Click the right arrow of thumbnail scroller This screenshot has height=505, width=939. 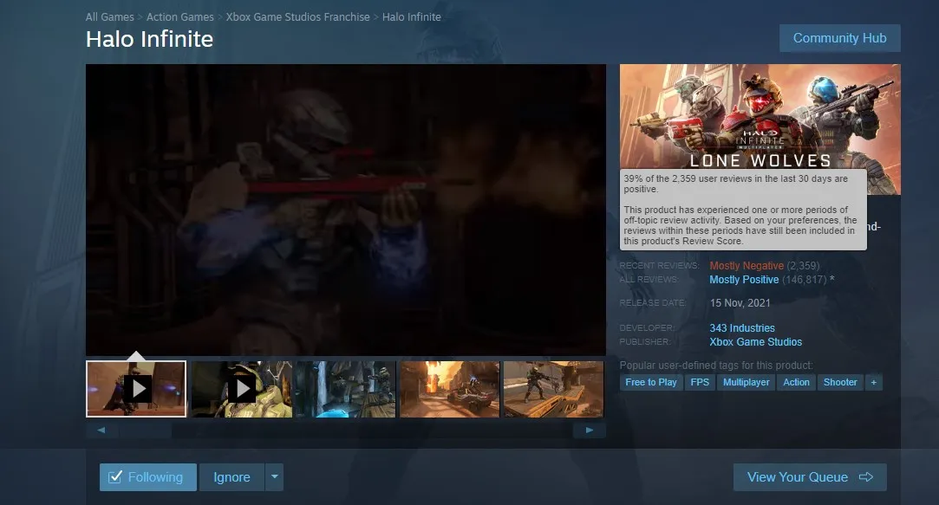point(590,430)
